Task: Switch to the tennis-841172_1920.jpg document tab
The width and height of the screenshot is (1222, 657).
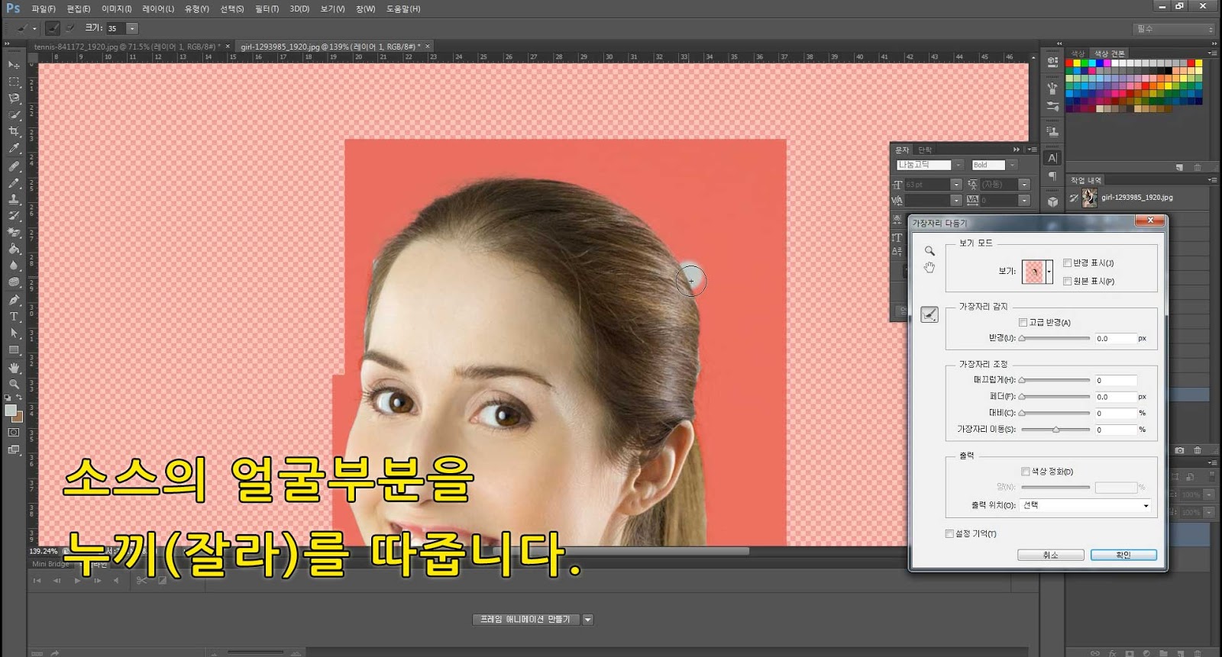Action: [126, 47]
